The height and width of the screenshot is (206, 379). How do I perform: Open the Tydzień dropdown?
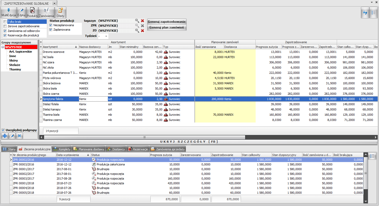point(106,36)
